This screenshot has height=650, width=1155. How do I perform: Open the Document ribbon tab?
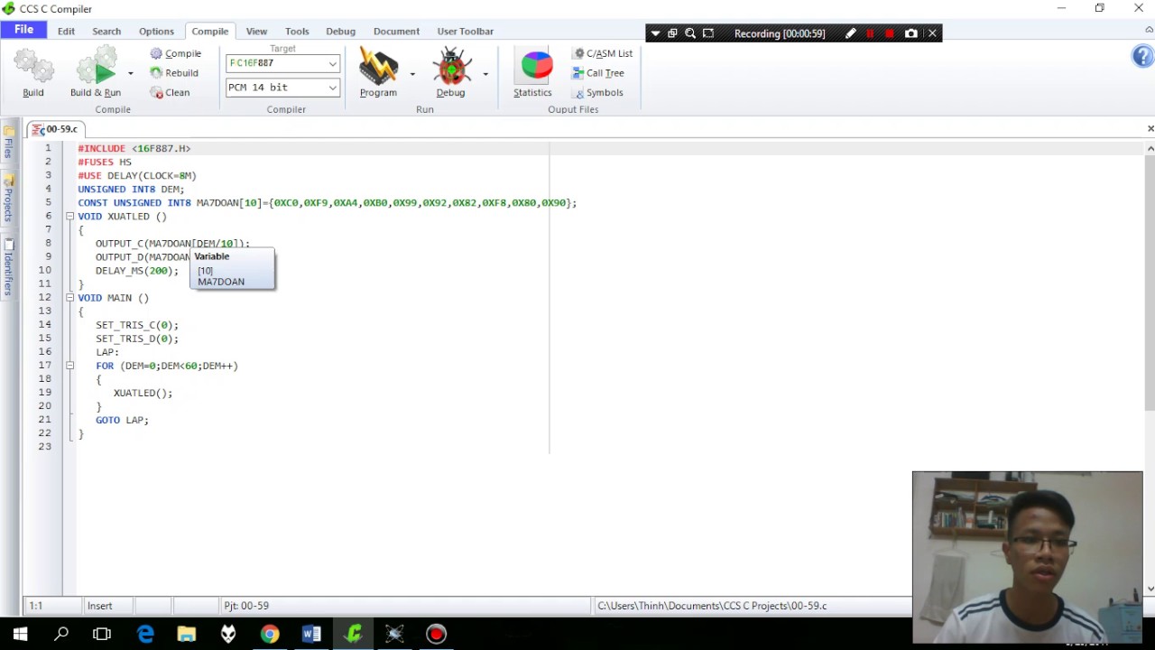pos(396,31)
